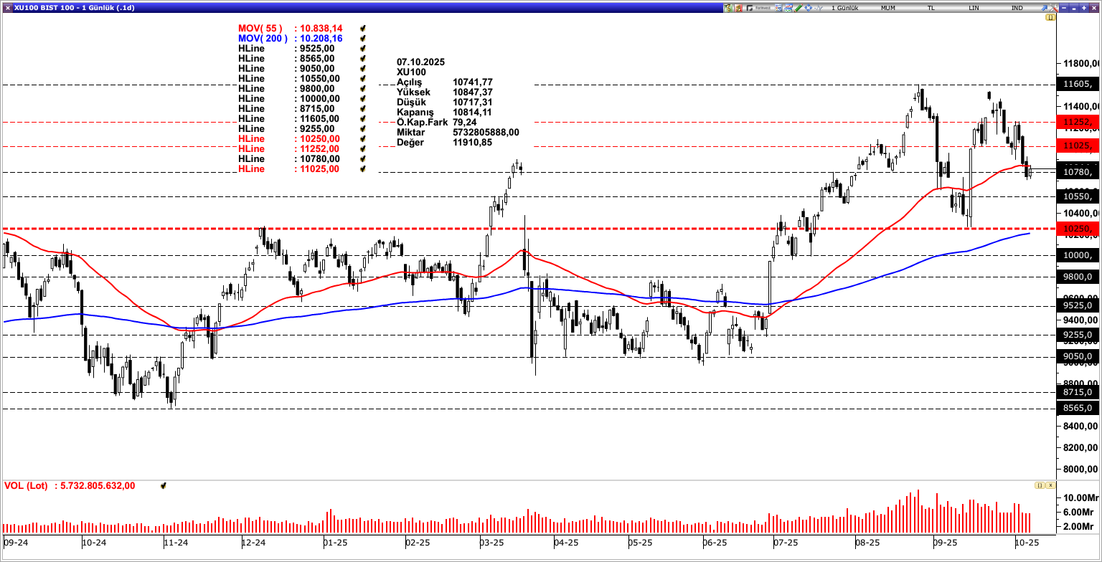Image resolution: width=1102 pixels, height=562 pixels.
Task: Click the red 10250 price axis label
Action: point(1078,229)
